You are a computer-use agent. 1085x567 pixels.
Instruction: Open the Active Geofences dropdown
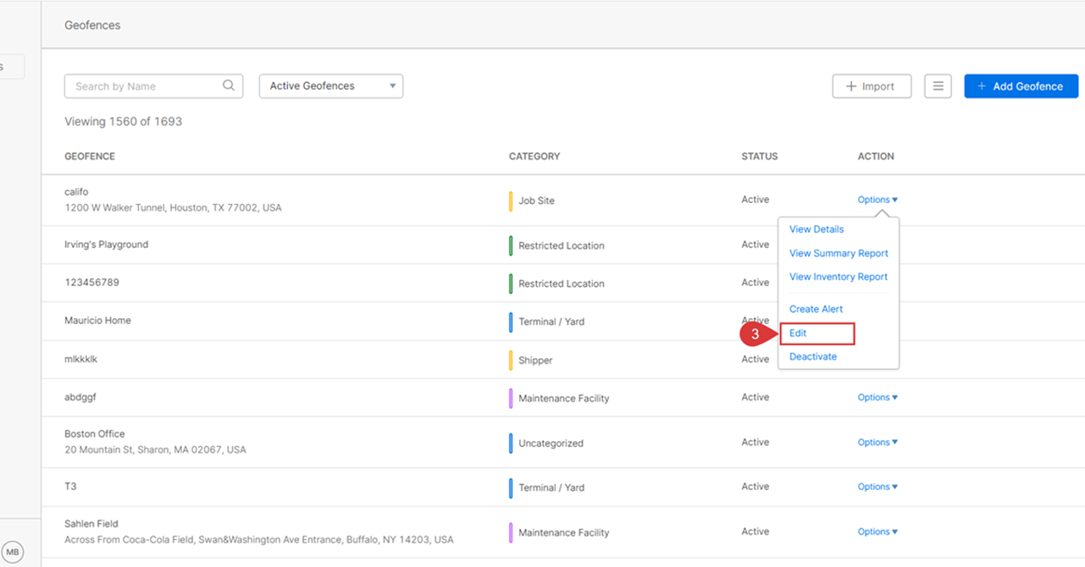(331, 86)
